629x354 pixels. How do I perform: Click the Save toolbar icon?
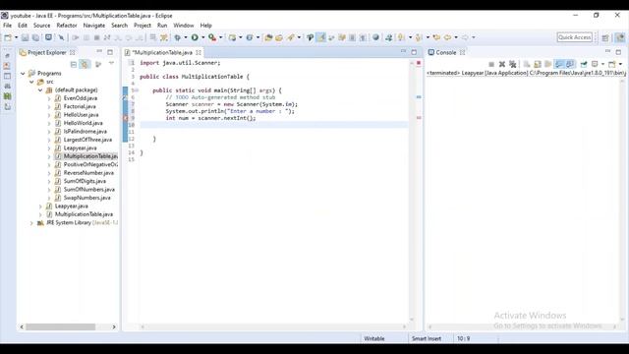(x=25, y=37)
